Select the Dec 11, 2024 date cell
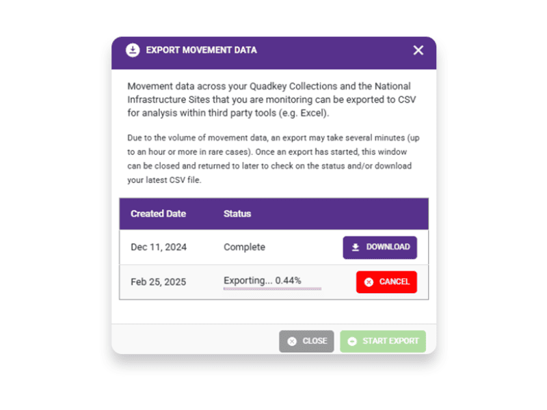Image resolution: width=547 pixels, height=410 pixels. (x=159, y=247)
